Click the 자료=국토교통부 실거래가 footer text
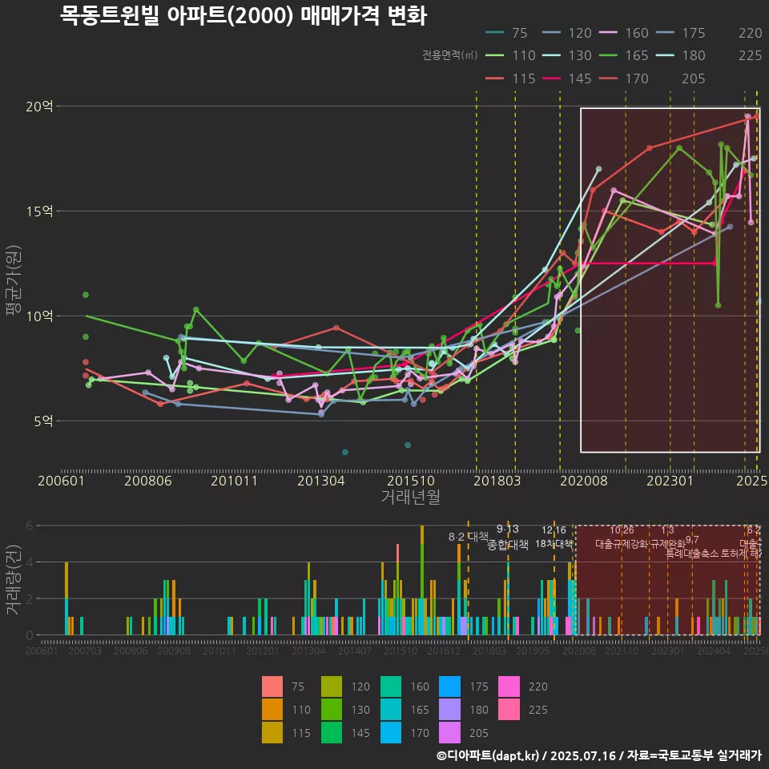This screenshot has width=769, height=769. pyautogui.click(x=695, y=755)
